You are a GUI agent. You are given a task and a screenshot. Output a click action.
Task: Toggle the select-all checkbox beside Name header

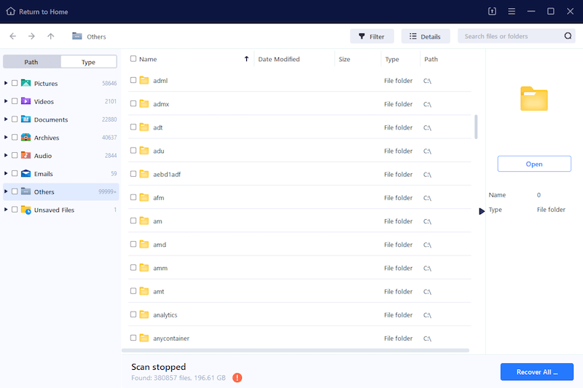click(133, 59)
